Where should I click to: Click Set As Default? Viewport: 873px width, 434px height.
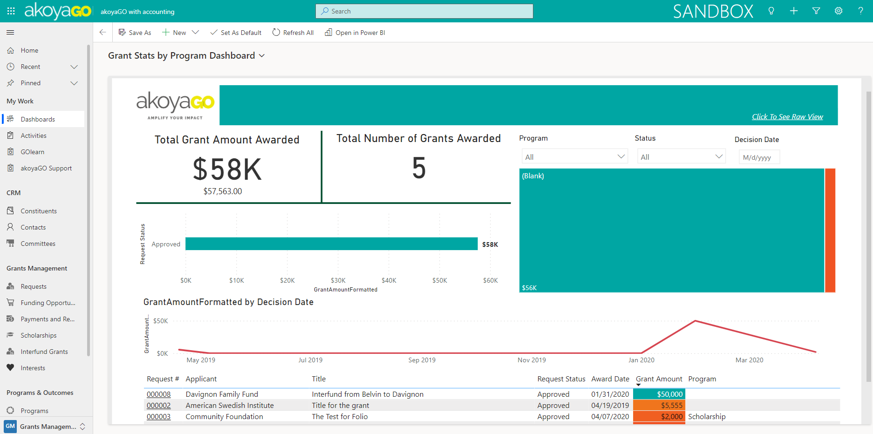[x=236, y=32]
